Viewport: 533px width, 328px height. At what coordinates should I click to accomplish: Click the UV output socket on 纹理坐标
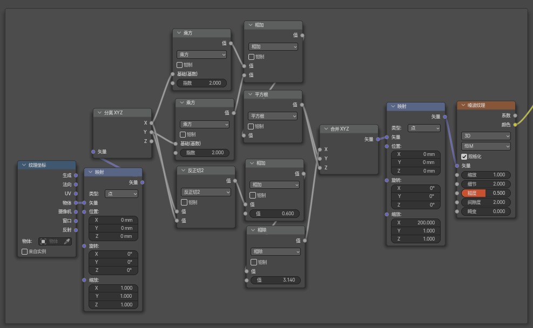point(76,193)
